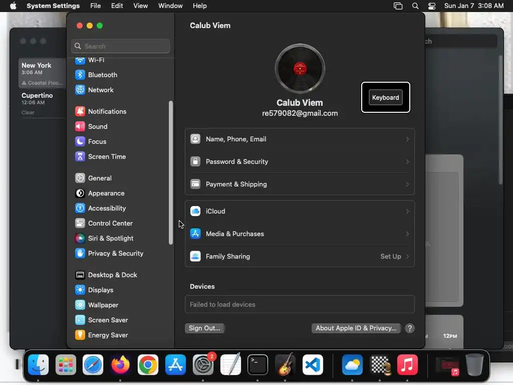Click the minimized Music window in Dock
This screenshot has width=513, height=385.
coord(447,365)
